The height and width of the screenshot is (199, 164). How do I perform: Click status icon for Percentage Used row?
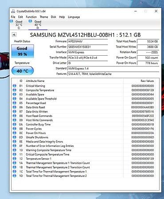pyautogui.click(x=14, y=103)
